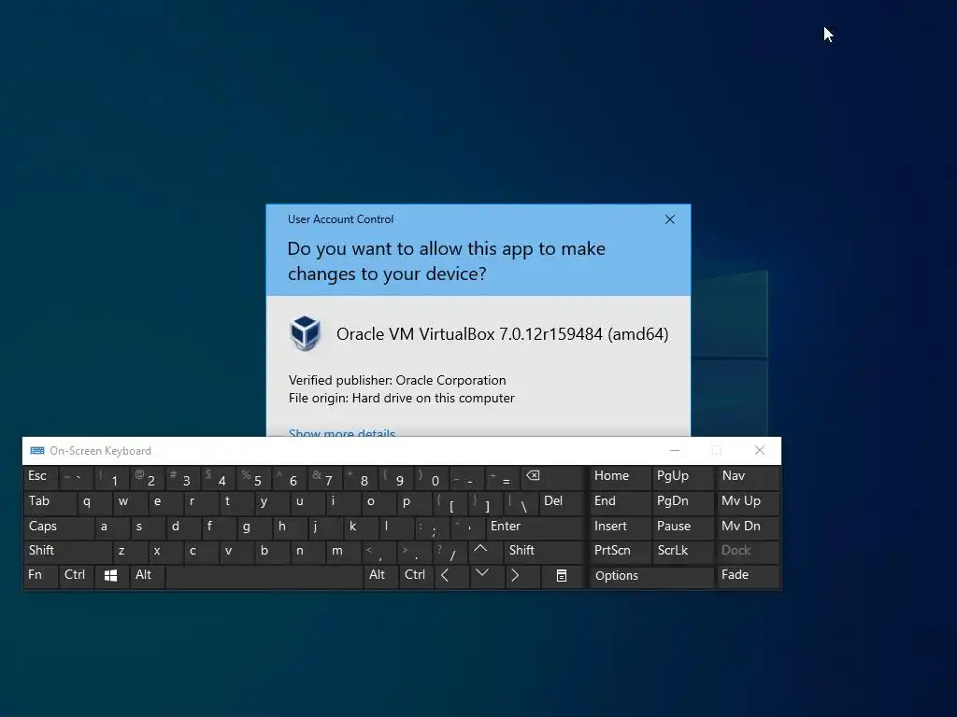Tap the letter p key
The width and height of the screenshot is (957, 717).
pyautogui.click(x=414, y=502)
